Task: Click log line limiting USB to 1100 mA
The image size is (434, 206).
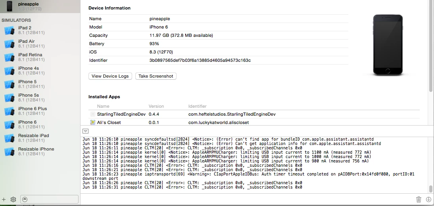Action: 227,153
